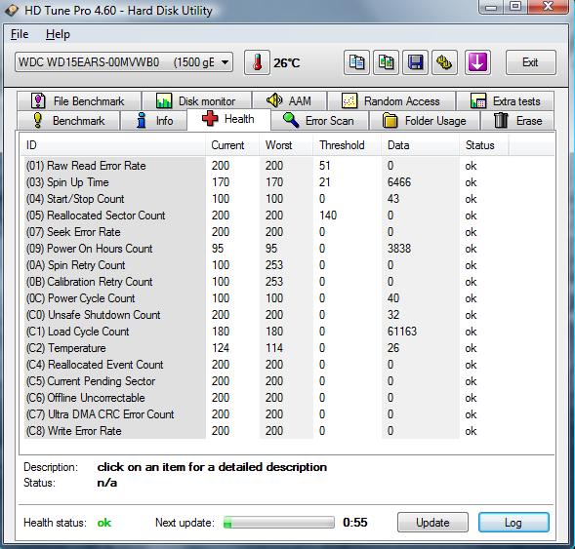Open the Extra tests tab

tap(505, 100)
